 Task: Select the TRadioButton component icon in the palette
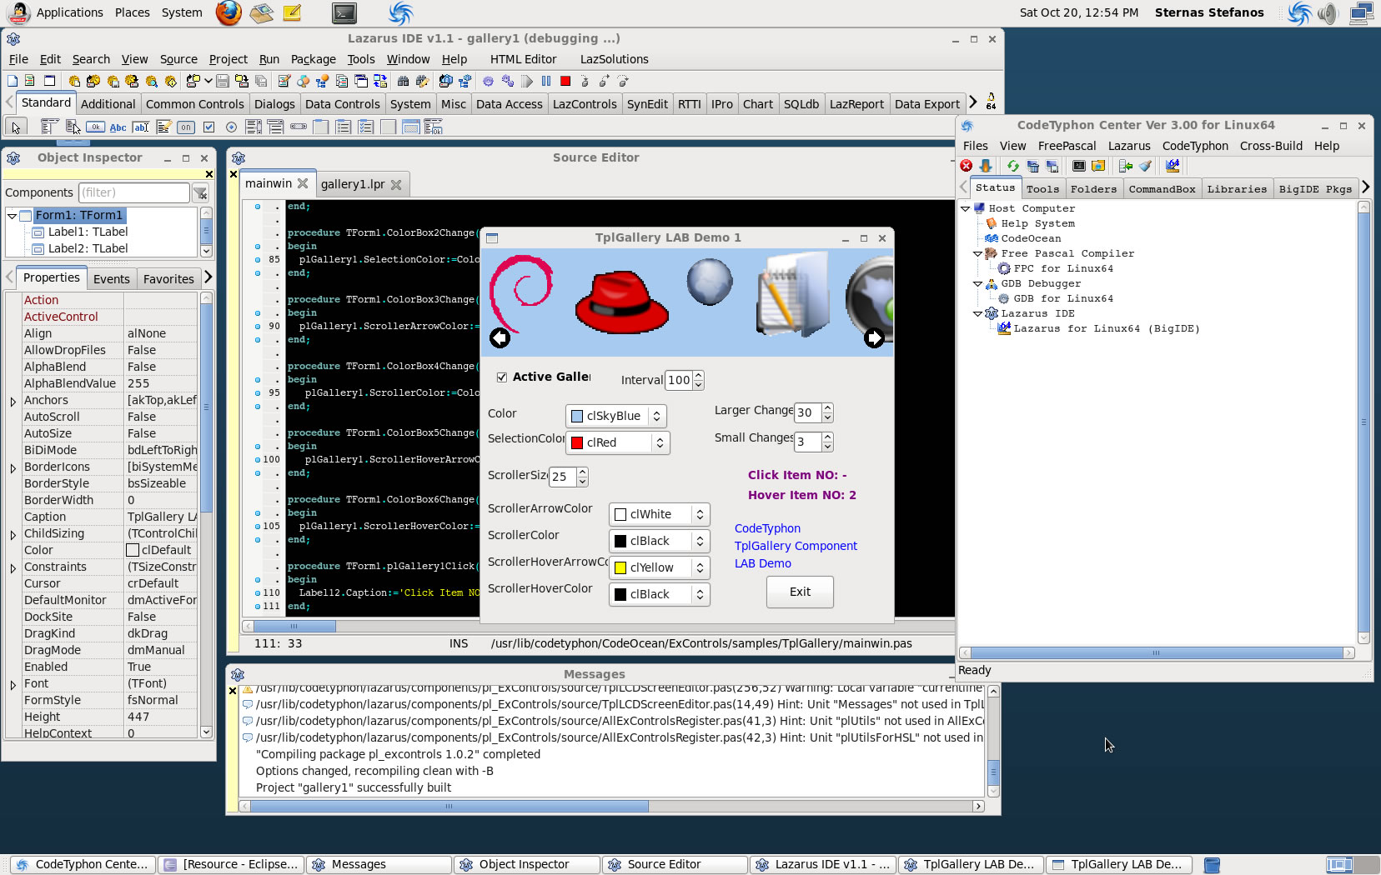[x=231, y=127]
